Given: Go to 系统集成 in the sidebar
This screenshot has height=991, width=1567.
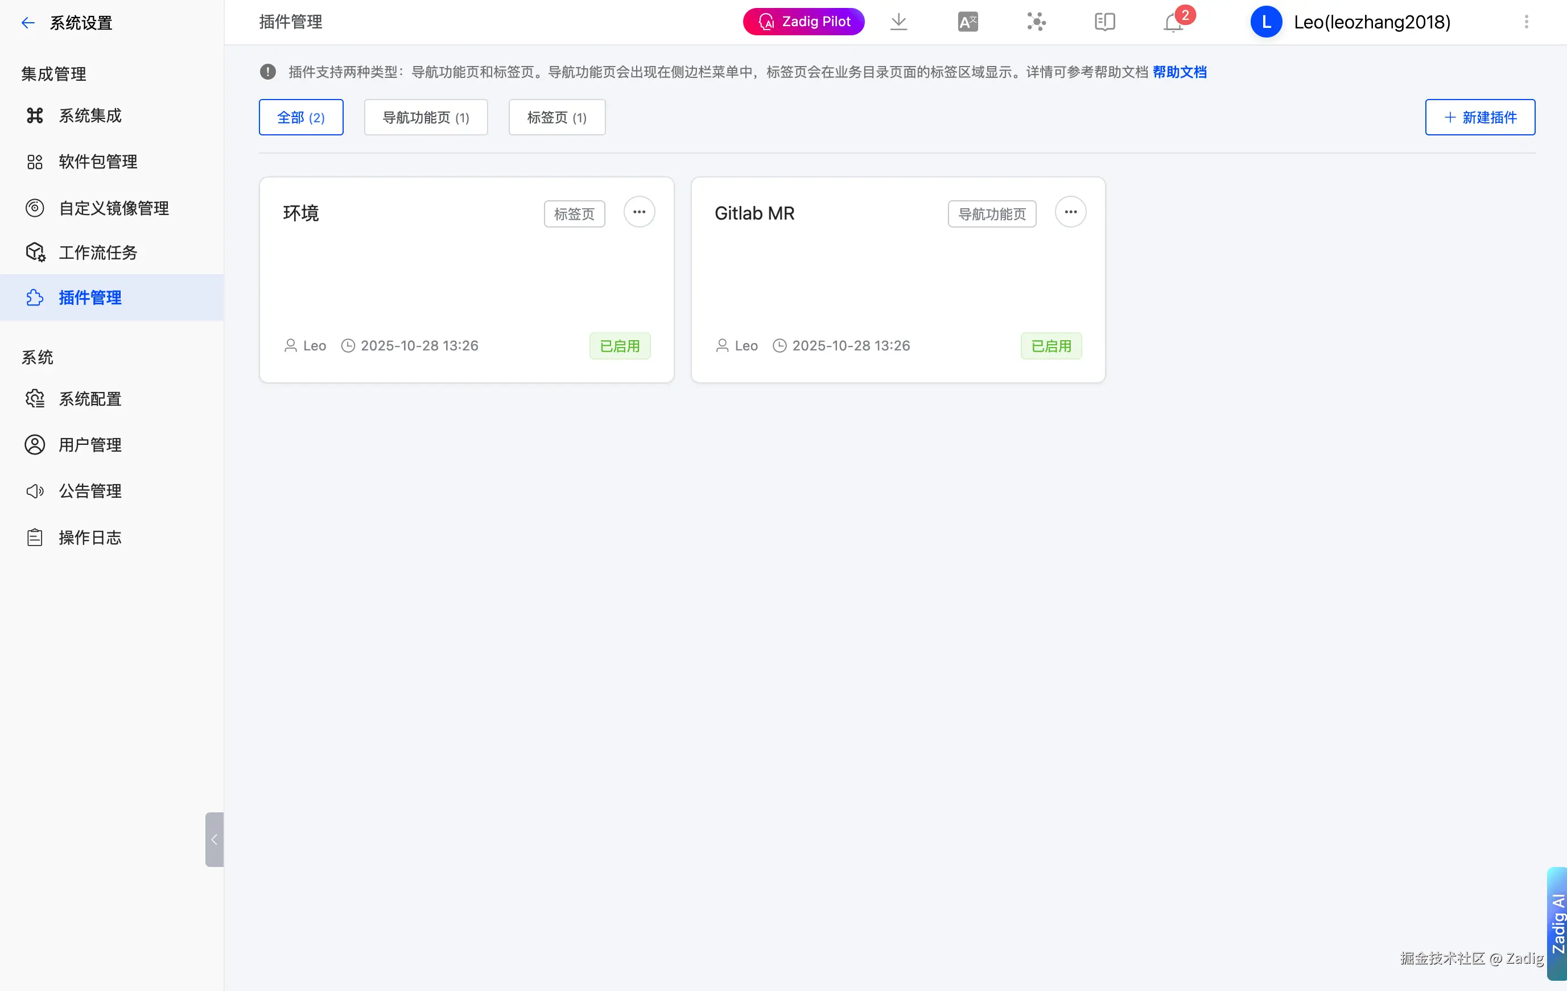Looking at the screenshot, I should (x=90, y=116).
